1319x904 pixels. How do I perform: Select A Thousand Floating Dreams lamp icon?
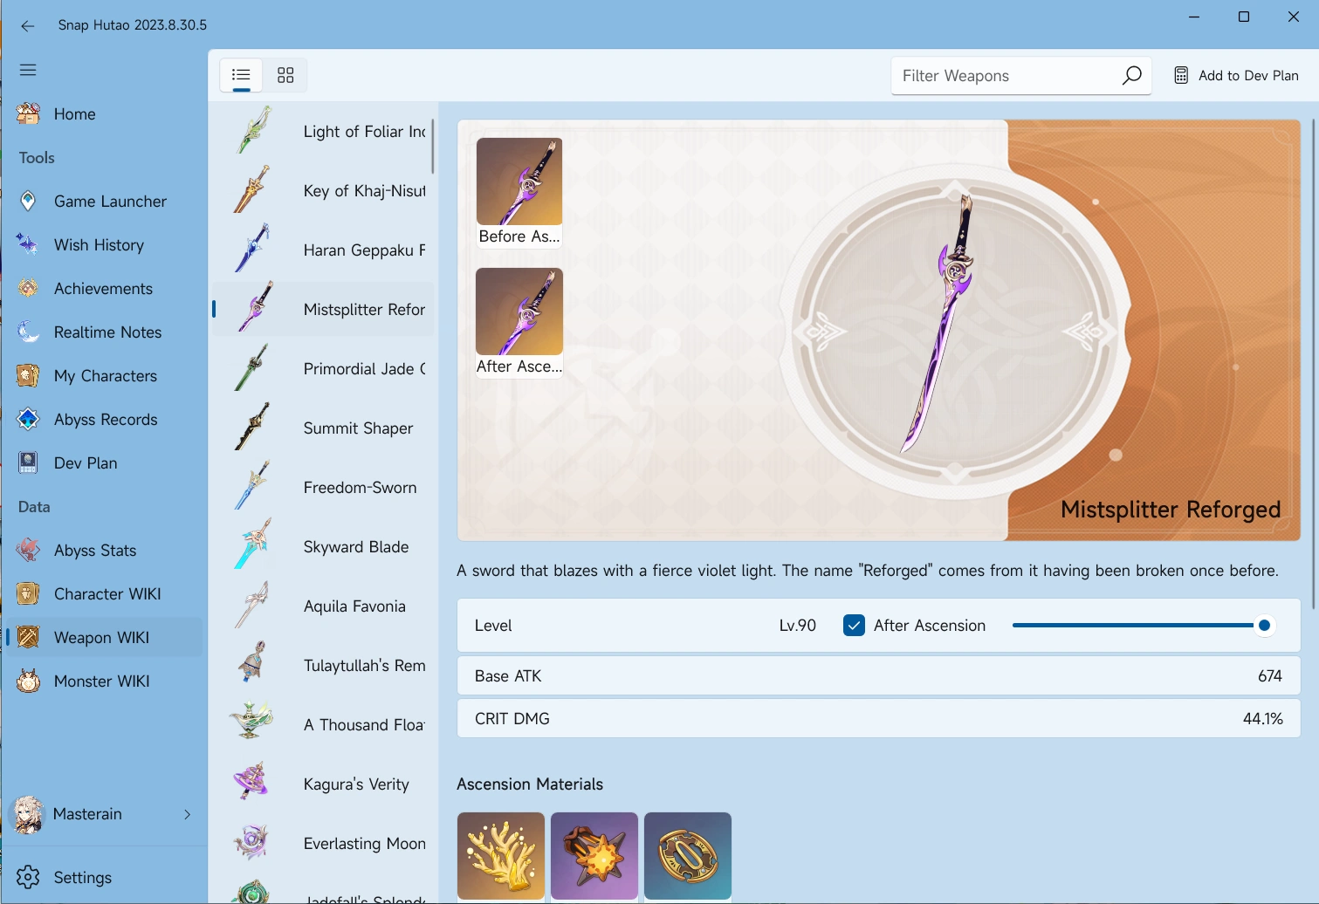(253, 723)
